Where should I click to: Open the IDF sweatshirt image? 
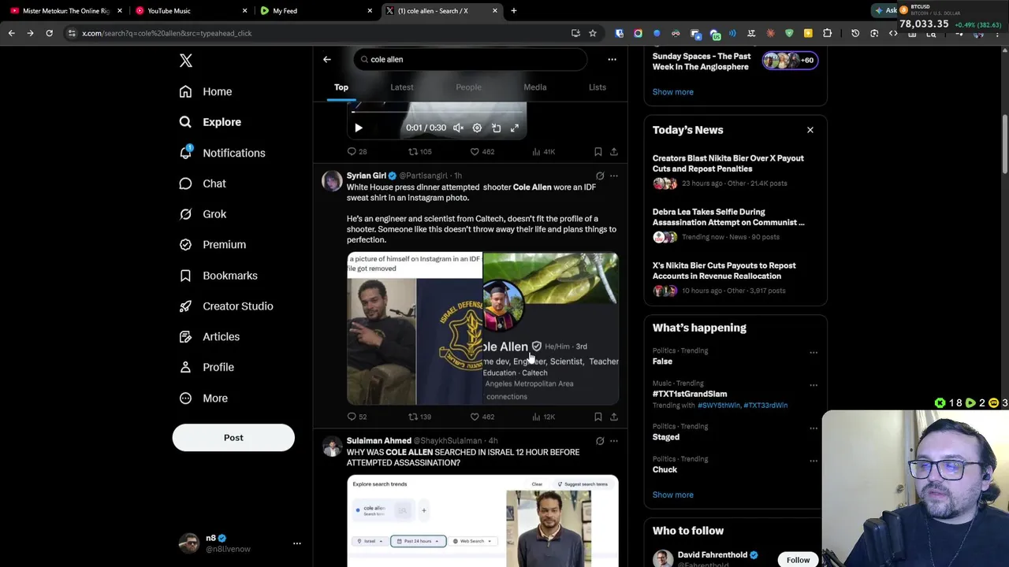point(415,328)
